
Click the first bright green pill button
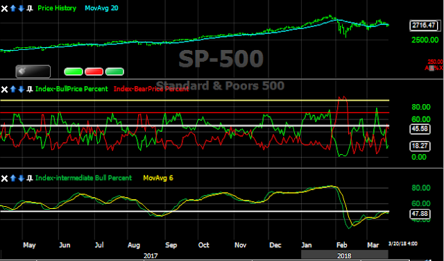74,71
